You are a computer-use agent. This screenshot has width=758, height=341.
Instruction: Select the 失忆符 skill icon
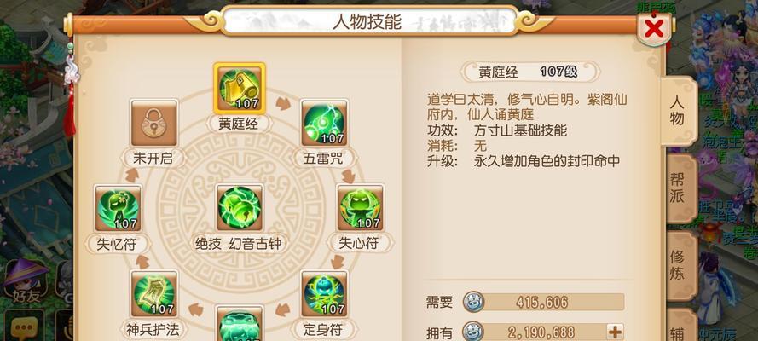119,208
